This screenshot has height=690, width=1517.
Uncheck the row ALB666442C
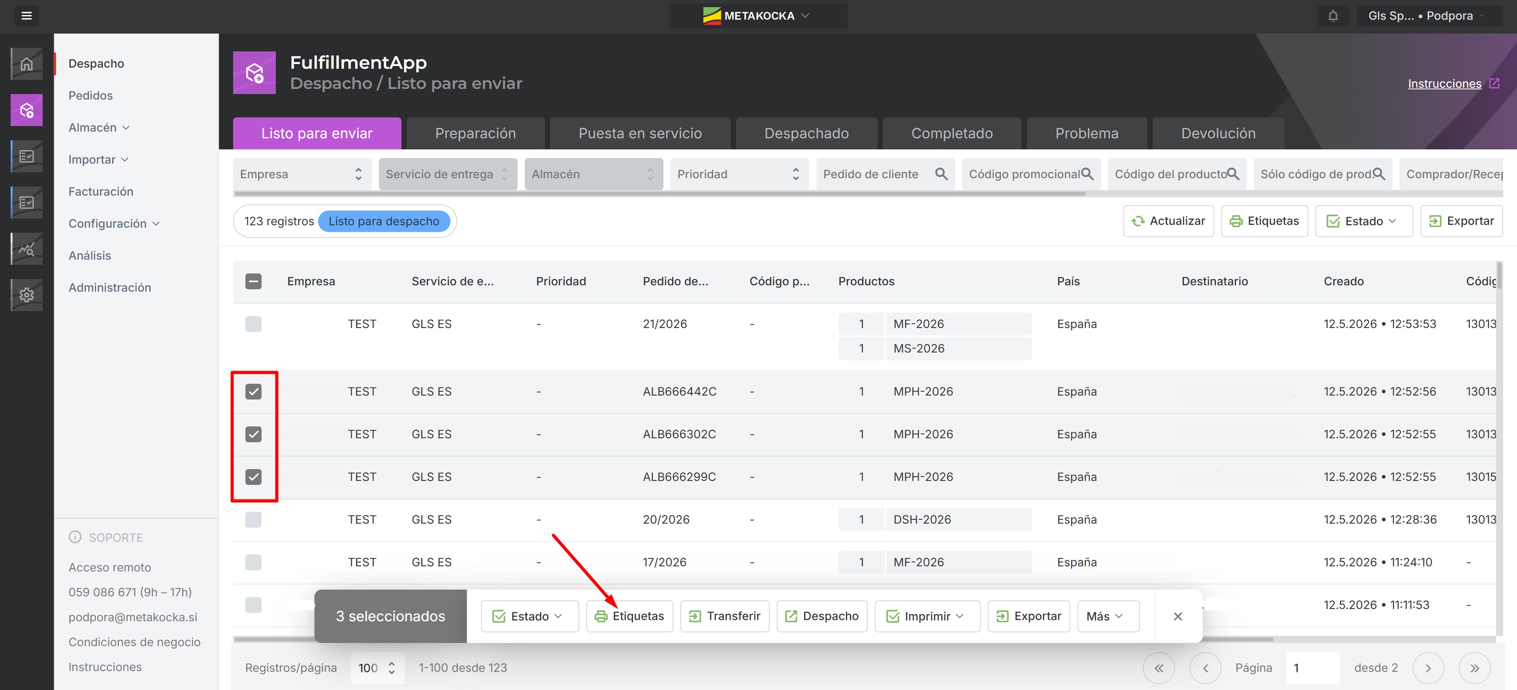[x=253, y=392]
